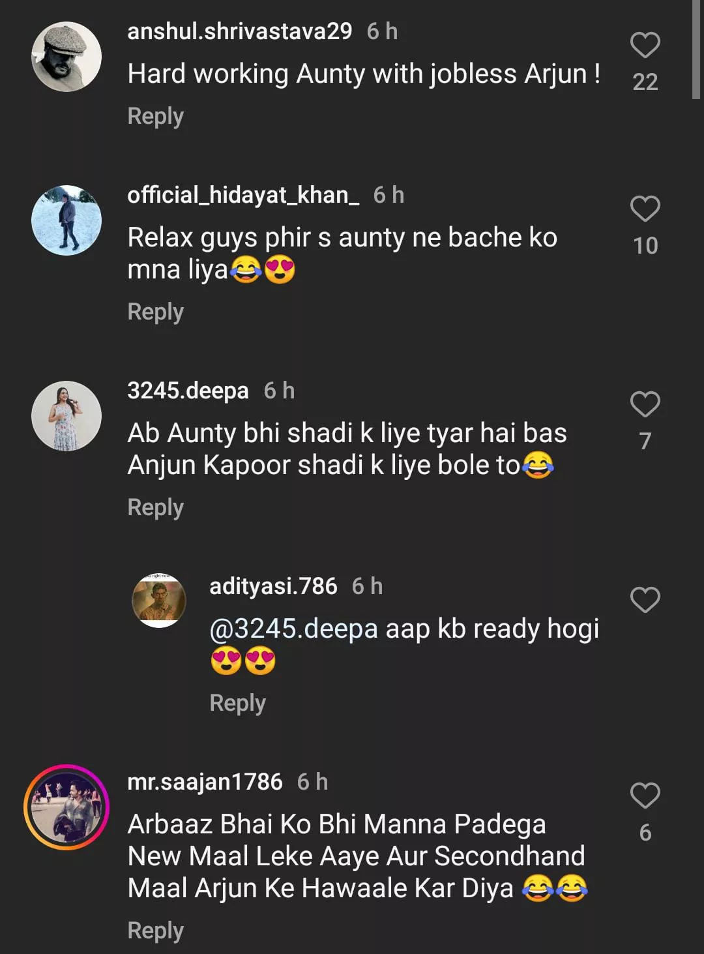Like anshul.shrivastava29's comment with heart icon

[x=645, y=46]
